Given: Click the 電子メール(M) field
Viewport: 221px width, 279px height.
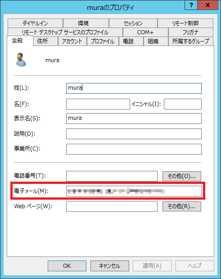Looking at the screenshot, I should click(x=134, y=191).
